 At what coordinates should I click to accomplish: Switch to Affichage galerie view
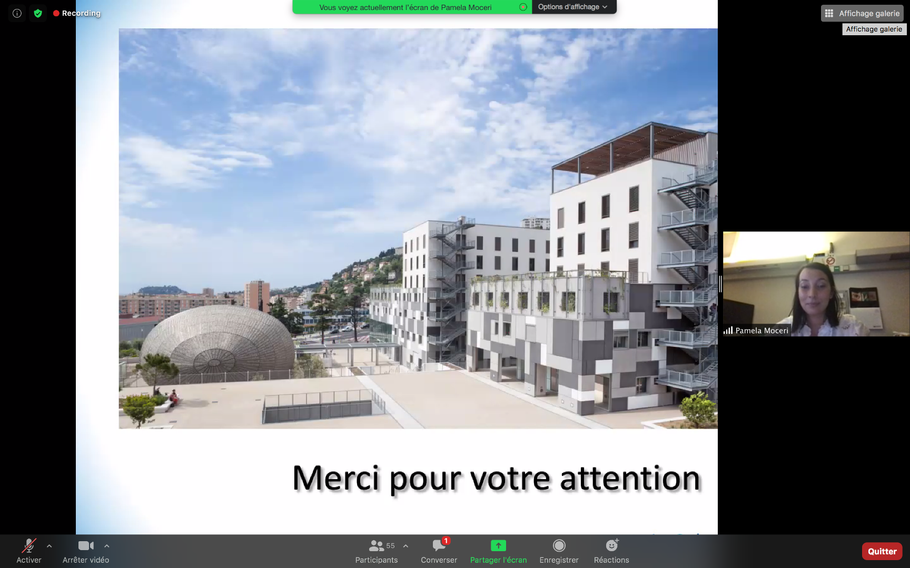863,13
